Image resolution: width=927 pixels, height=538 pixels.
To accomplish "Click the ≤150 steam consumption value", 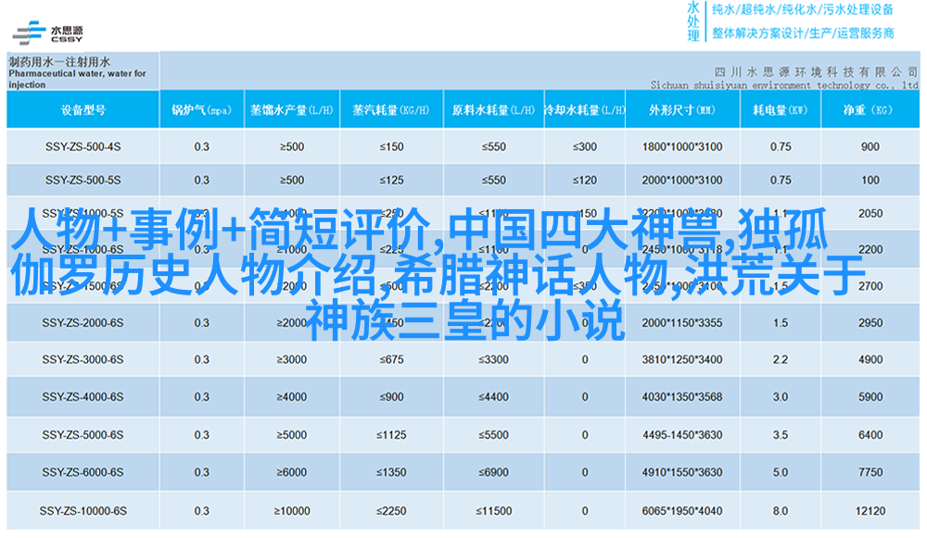I will 391,146.
